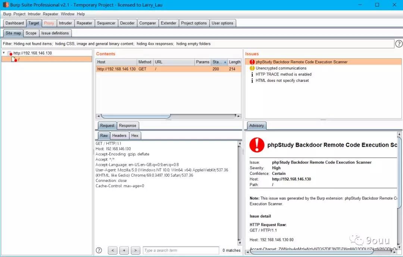Click the yellow icon beside Unencrypted communications
Viewport: 403px width, 257px height.
click(252, 68)
